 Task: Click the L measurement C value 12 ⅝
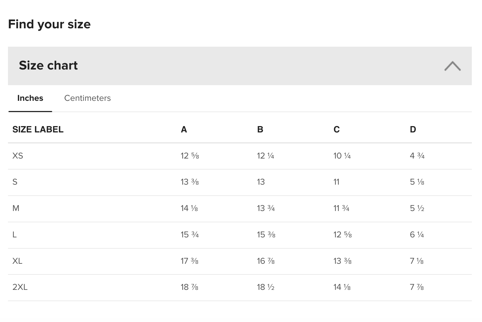tap(343, 235)
